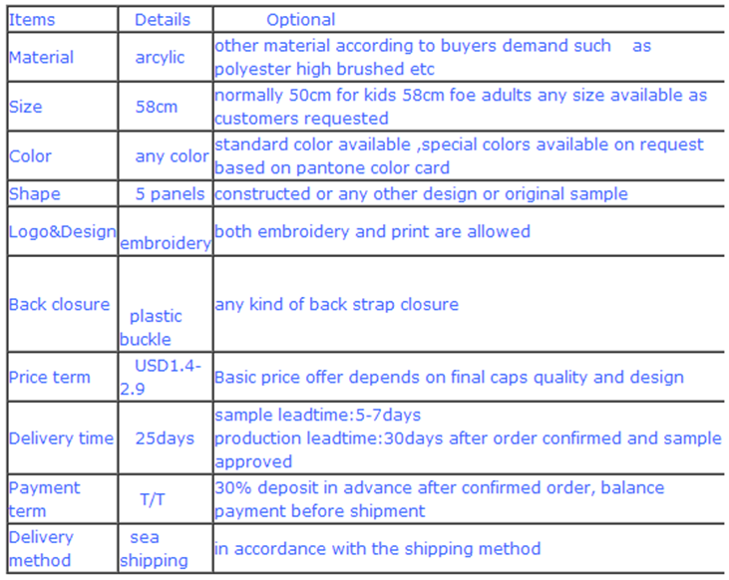Click the embroidery detail cell
The image size is (729, 580).
(x=166, y=243)
